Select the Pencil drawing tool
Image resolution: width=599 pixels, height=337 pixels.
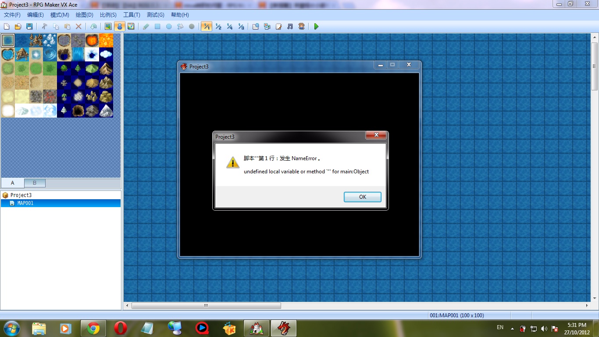tap(146, 26)
